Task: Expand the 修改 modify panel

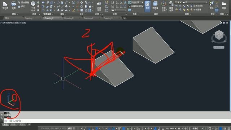Action: click(x=83, y=14)
